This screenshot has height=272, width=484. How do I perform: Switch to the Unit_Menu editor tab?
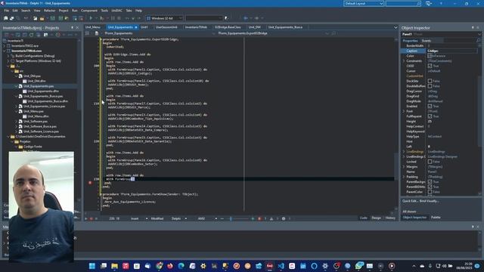pos(92,27)
